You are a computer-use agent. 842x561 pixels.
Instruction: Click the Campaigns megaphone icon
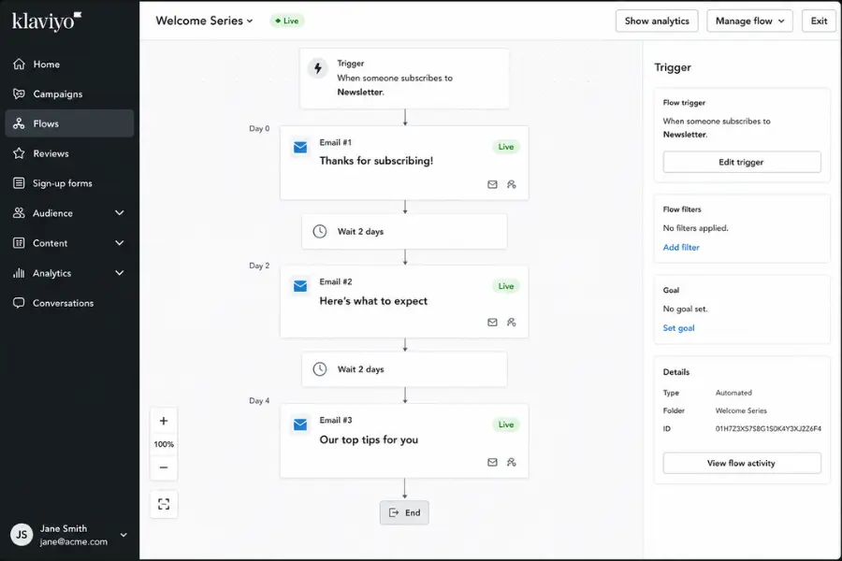click(19, 93)
